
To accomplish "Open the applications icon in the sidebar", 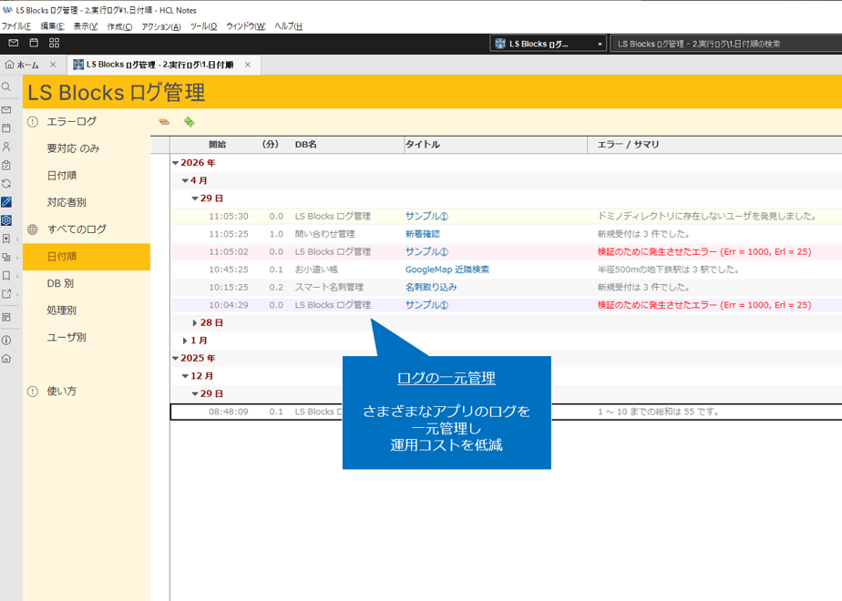I will 6,257.
